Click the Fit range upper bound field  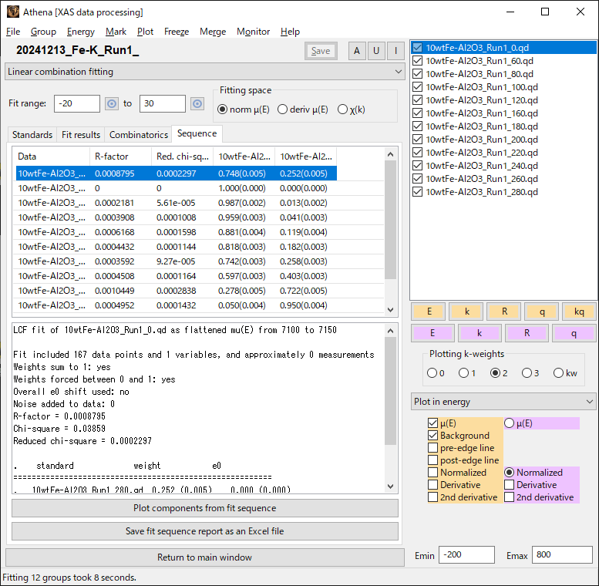pyautogui.click(x=163, y=103)
